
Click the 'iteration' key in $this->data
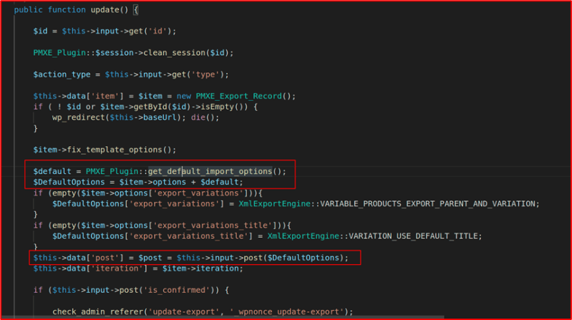point(120,268)
